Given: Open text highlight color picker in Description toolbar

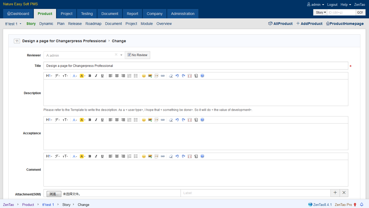Looking at the screenshot, I should pyautogui.click(x=83, y=76).
